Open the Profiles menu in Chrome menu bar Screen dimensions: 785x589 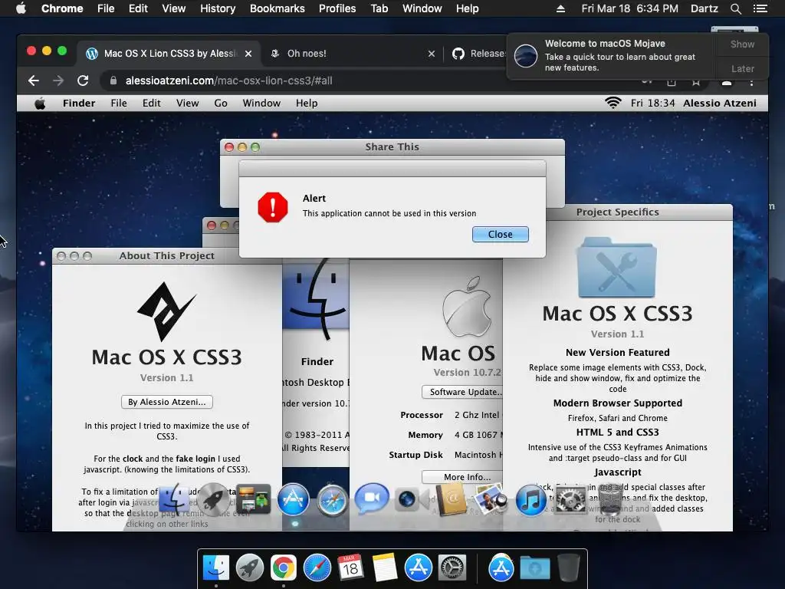[x=337, y=8]
